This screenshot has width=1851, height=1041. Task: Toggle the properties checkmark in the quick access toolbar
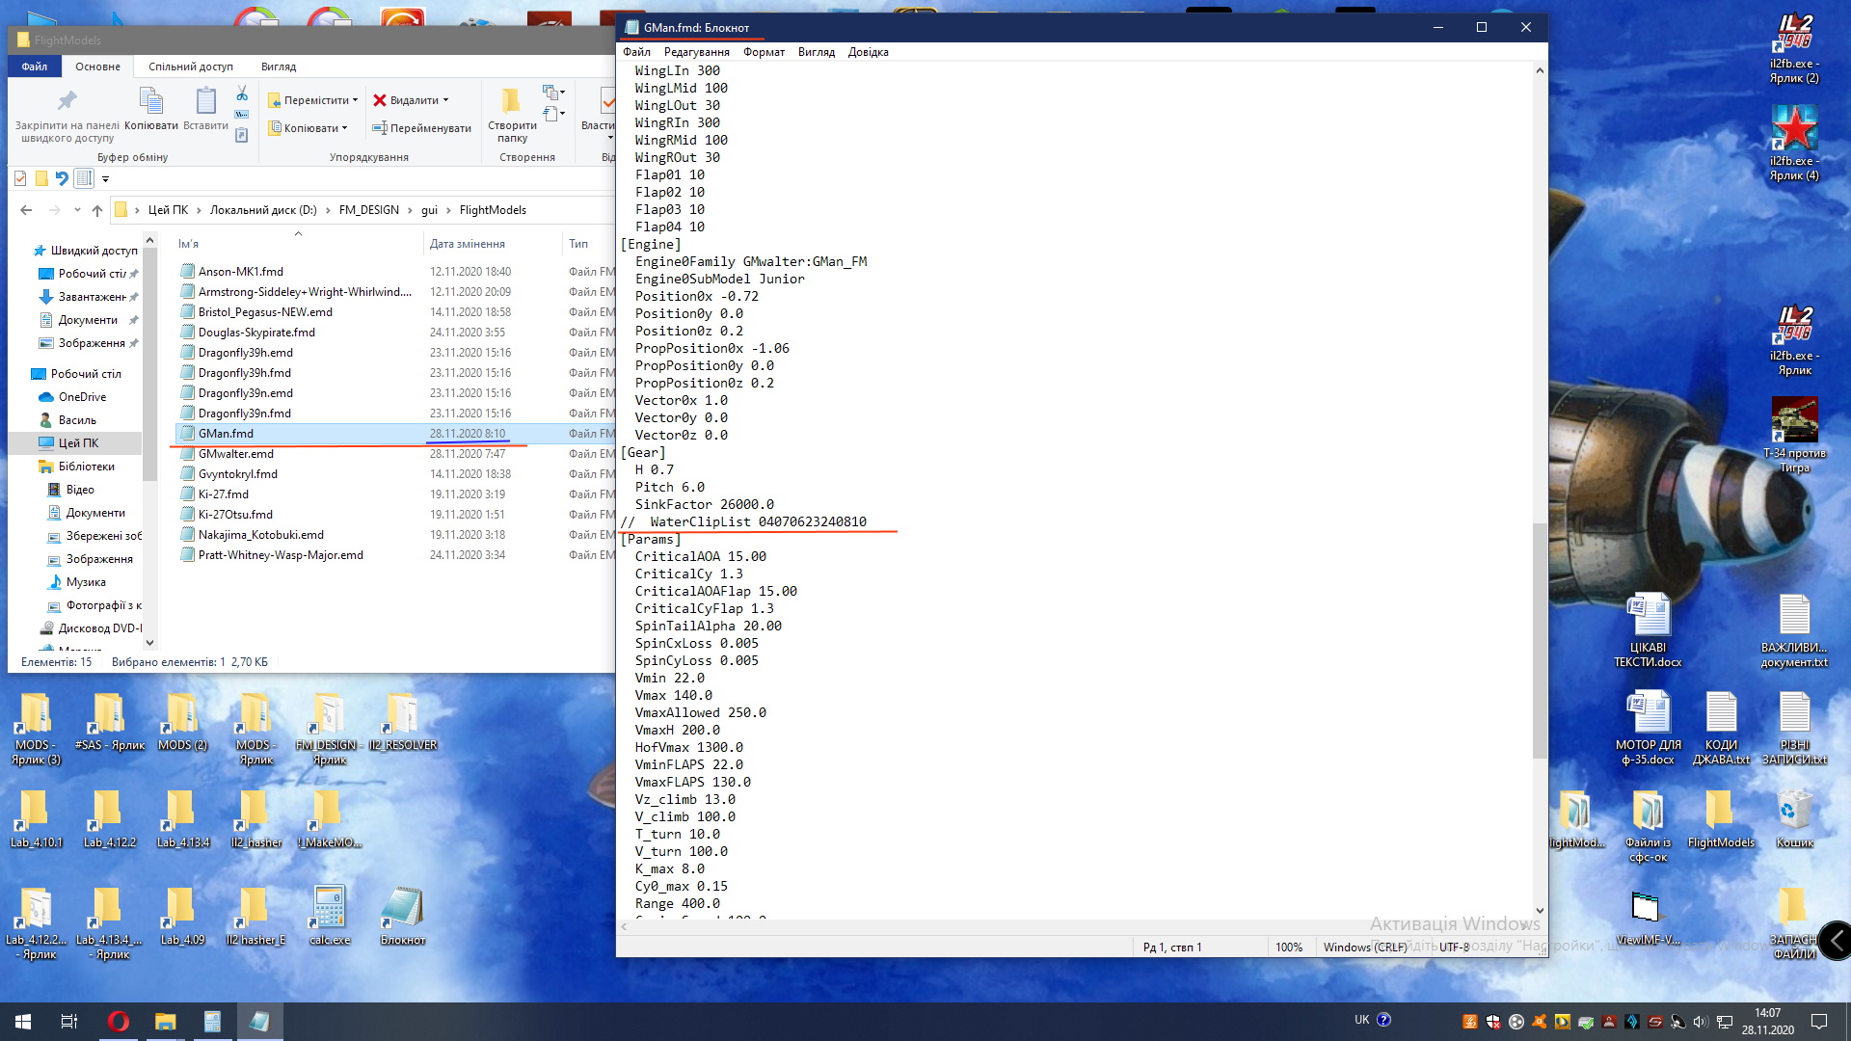(x=20, y=178)
